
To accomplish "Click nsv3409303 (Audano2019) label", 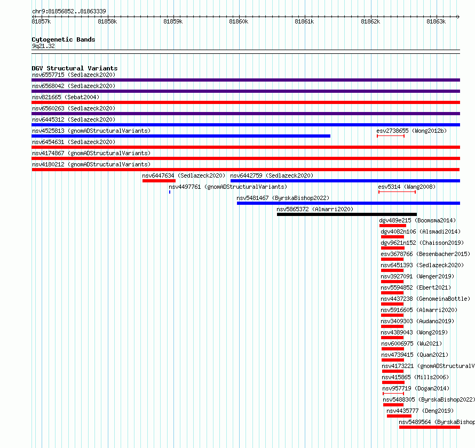I will tap(417, 321).
